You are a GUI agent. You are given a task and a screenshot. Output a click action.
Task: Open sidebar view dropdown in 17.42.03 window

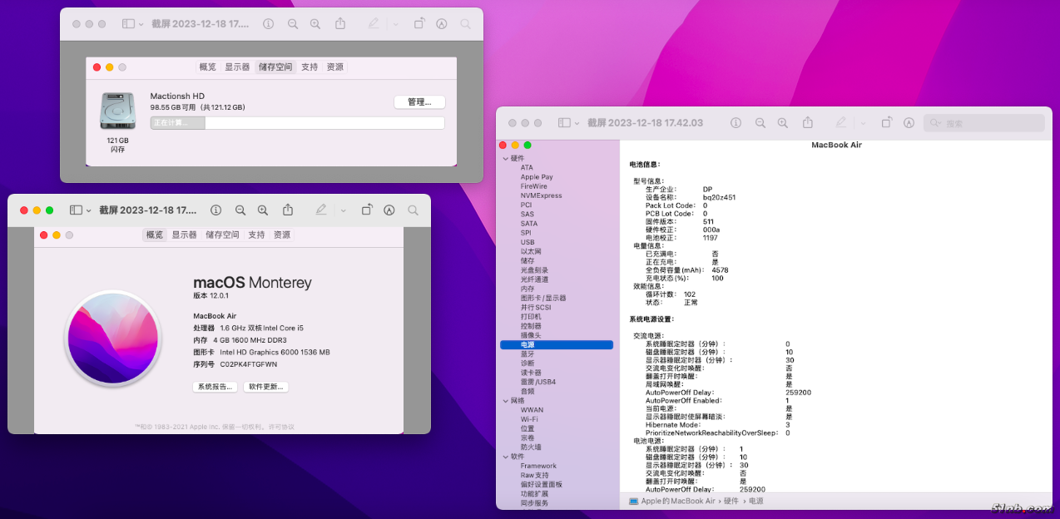pyautogui.click(x=577, y=123)
